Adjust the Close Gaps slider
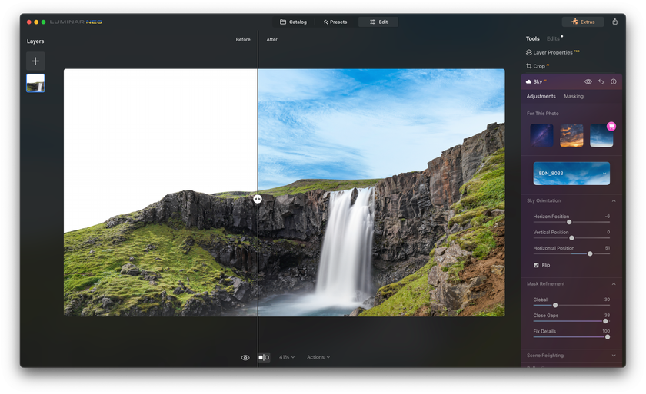 point(605,321)
